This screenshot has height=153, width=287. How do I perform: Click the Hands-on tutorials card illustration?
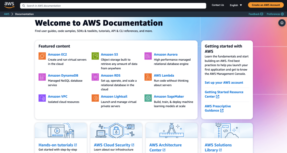click(61, 131)
